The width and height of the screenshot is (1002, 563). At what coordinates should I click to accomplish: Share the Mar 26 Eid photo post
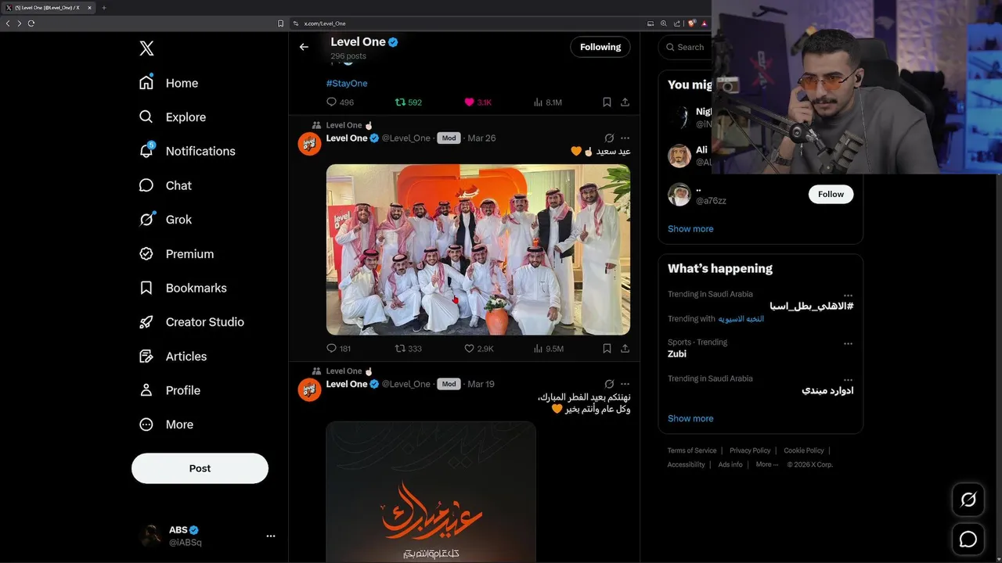pyautogui.click(x=625, y=349)
